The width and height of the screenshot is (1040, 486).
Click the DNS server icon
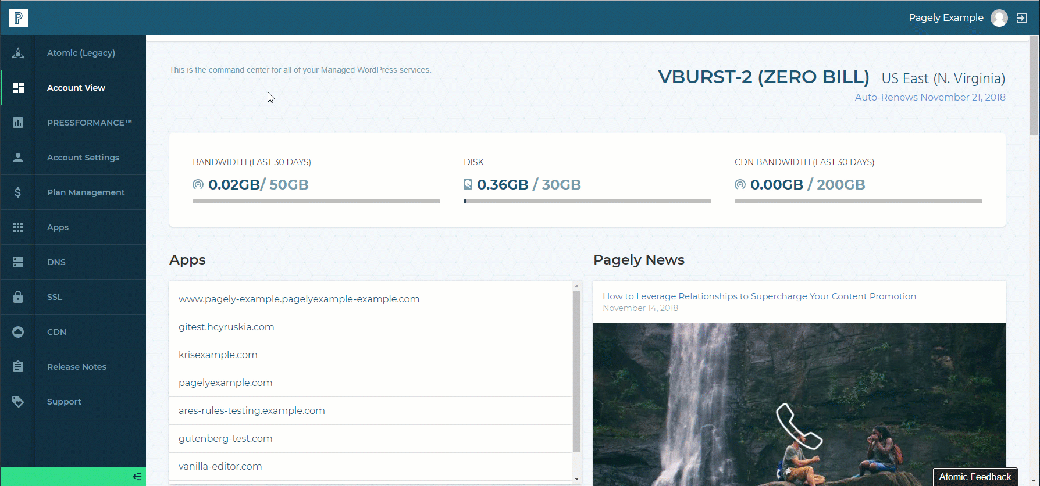pos(18,262)
